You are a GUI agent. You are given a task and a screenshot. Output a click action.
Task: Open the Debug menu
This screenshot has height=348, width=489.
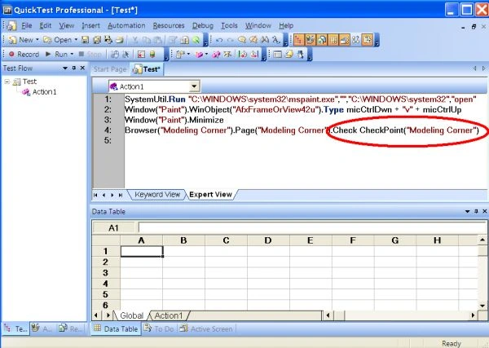click(203, 25)
